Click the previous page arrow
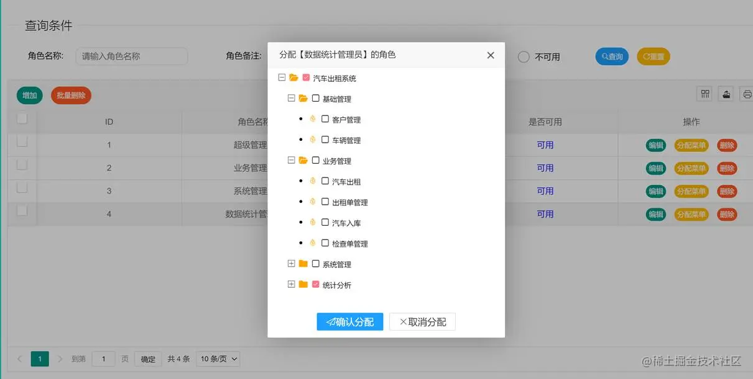Image resolution: width=753 pixels, height=379 pixels. [20, 359]
